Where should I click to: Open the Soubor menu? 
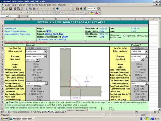(x=8, y=5)
